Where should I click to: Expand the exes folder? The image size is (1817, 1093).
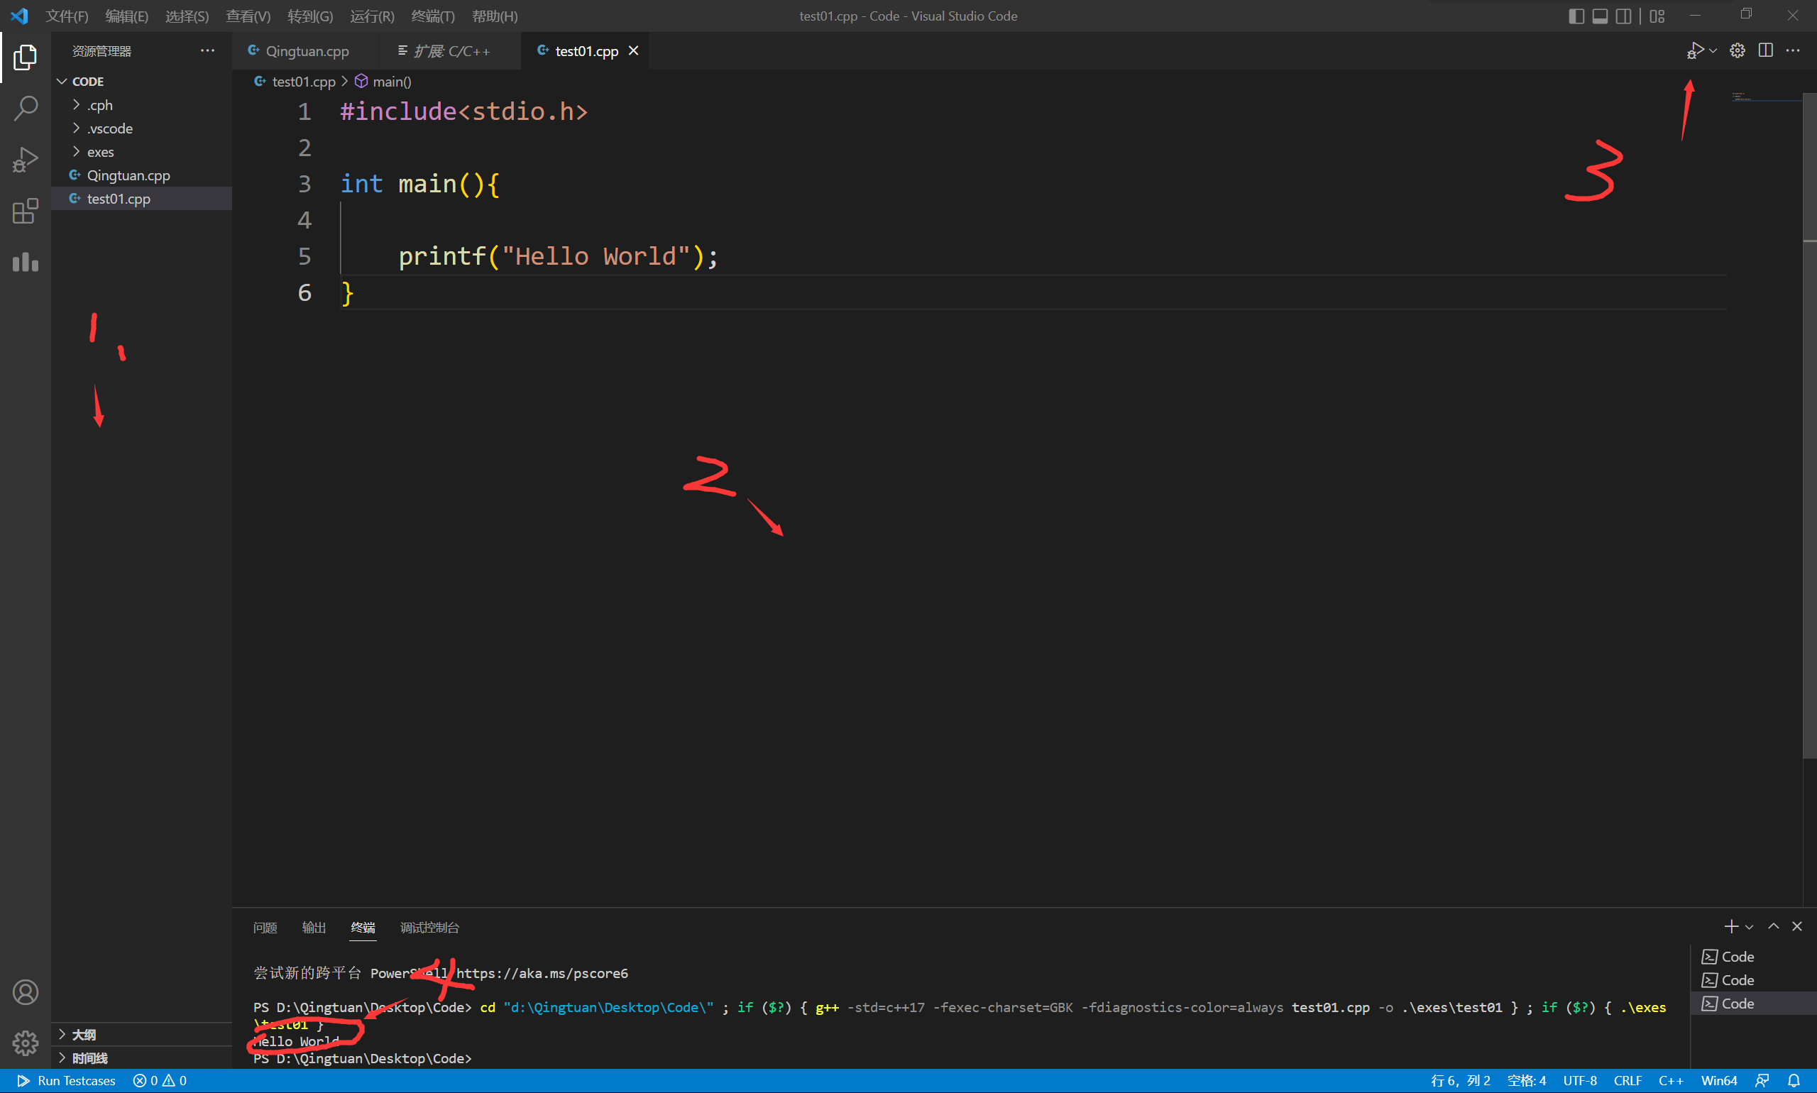pyautogui.click(x=100, y=152)
